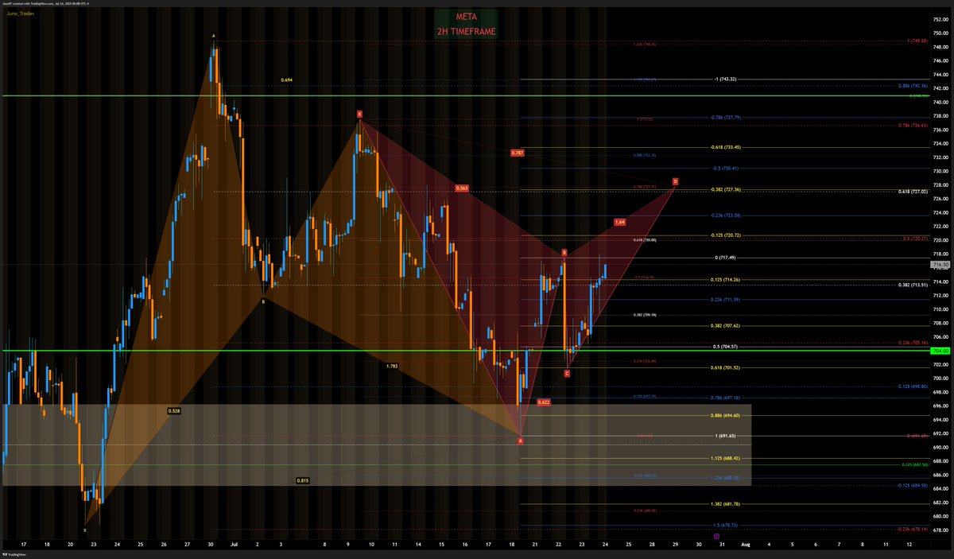Select the red C point label
The image size is (954, 559).
(567, 373)
